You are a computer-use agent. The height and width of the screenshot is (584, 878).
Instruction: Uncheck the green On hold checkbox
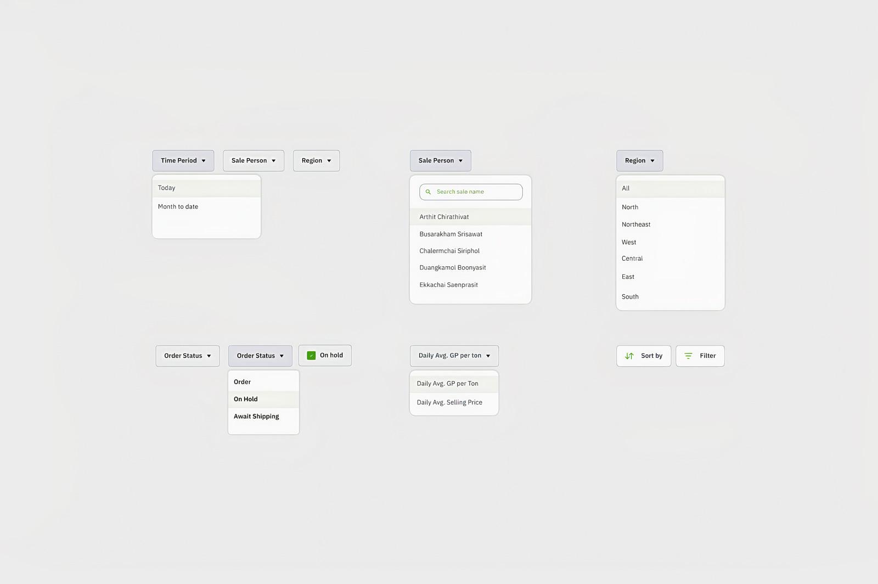pyautogui.click(x=311, y=356)
